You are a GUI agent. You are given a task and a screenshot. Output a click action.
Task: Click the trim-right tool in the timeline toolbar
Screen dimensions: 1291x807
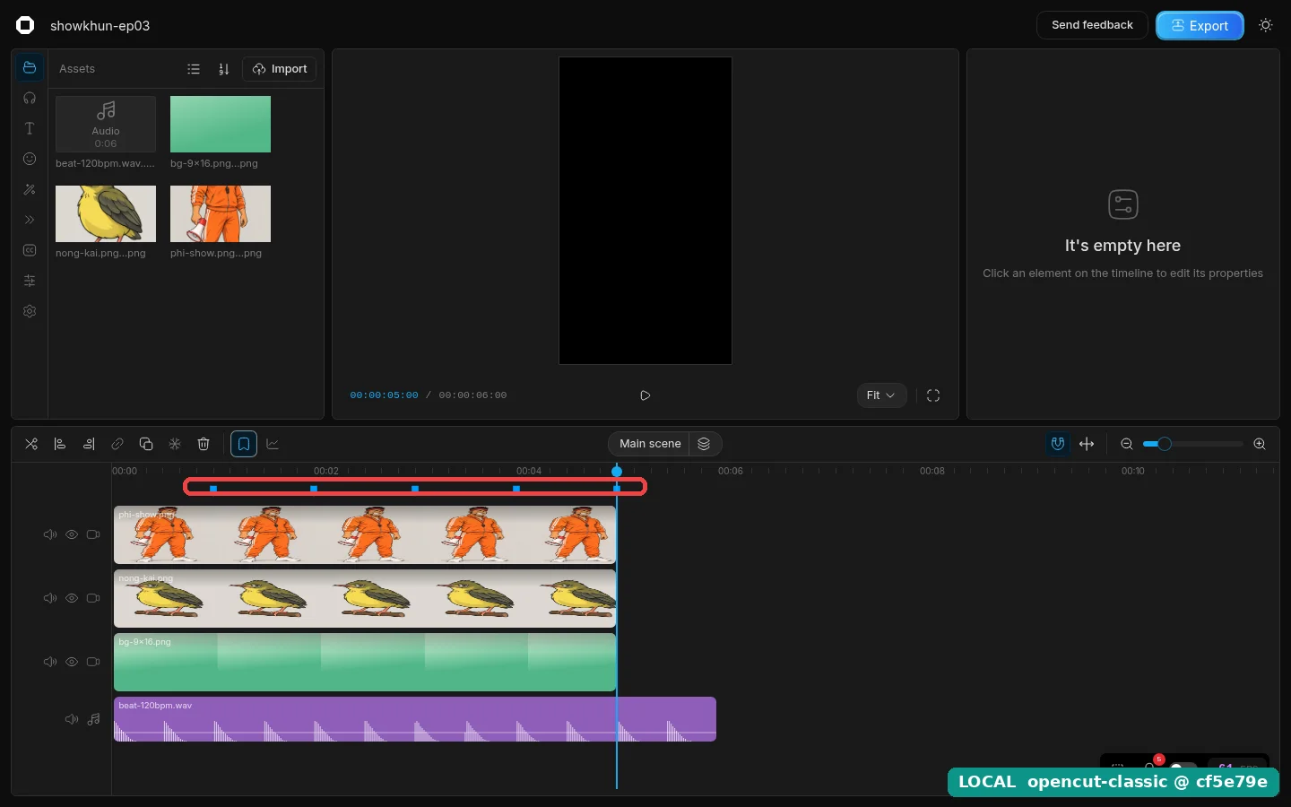(x=89, y=444)
